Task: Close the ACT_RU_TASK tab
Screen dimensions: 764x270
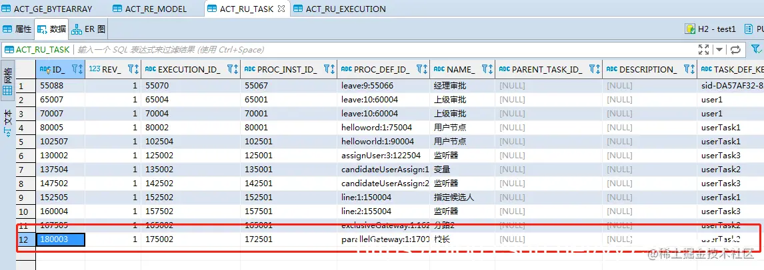Action: (282, 9)
